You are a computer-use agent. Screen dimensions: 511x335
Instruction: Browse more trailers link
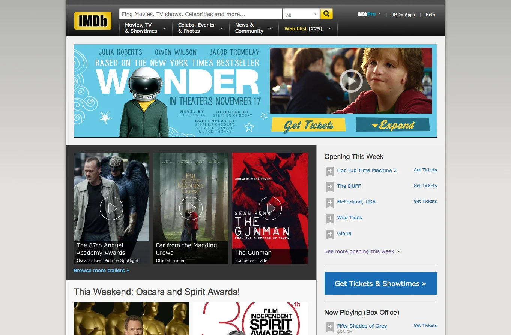101,270
